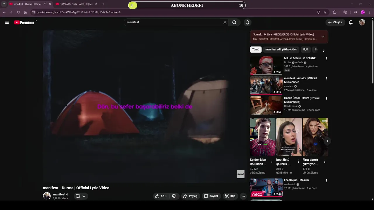Open a new browser tab

pyautogui.click(x=103, y=4)
